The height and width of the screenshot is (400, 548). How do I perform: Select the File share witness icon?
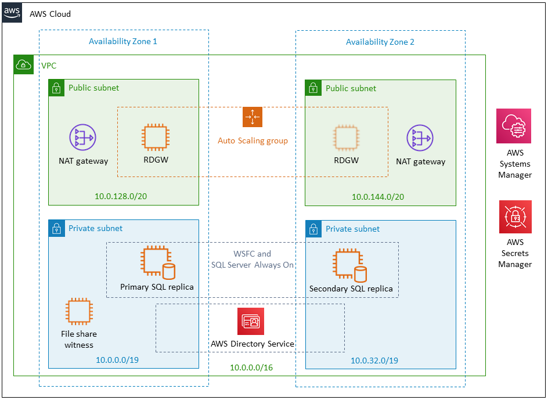coord(79,311)
